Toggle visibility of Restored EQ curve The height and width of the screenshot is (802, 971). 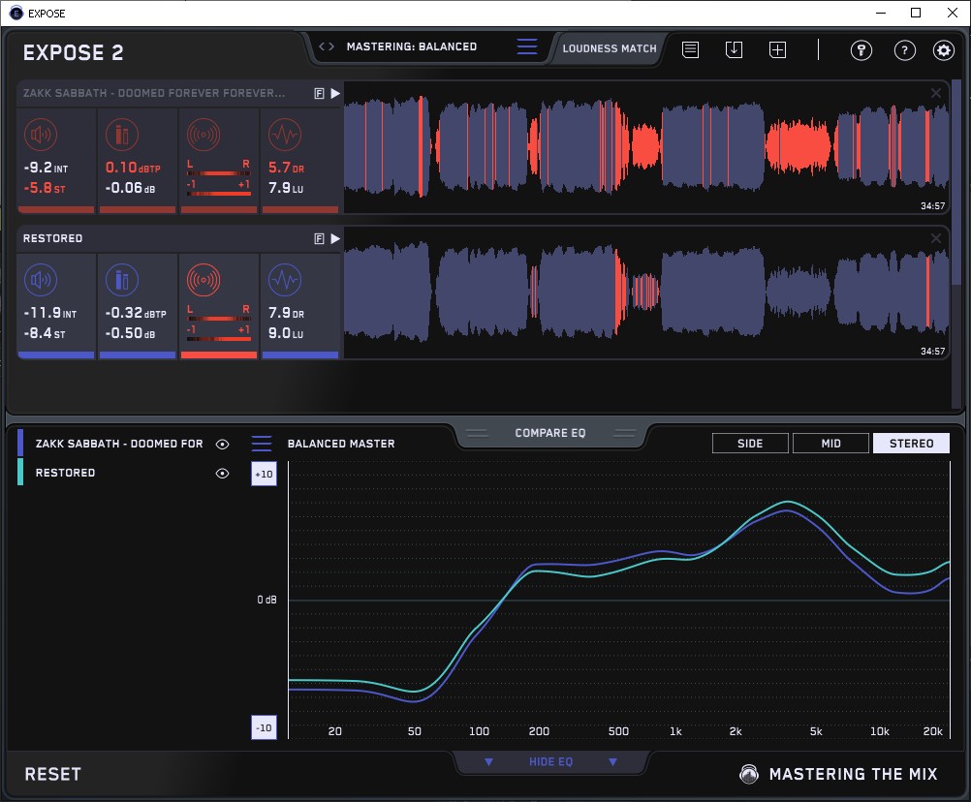point(223,473)
